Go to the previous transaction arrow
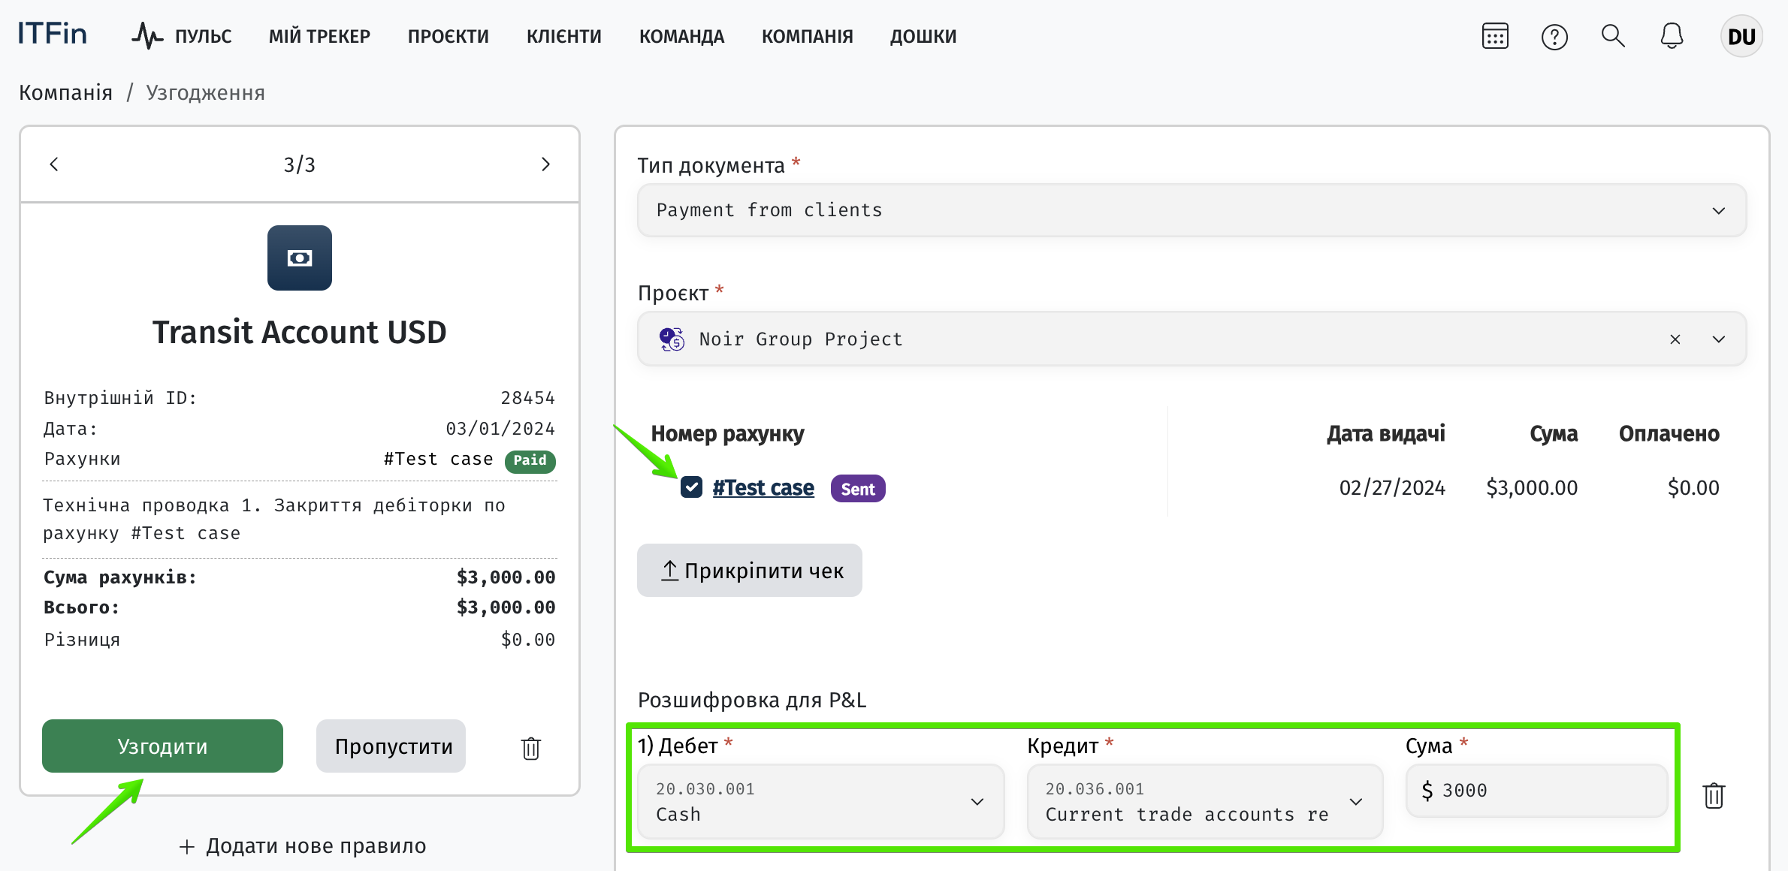 click(54, 164)
